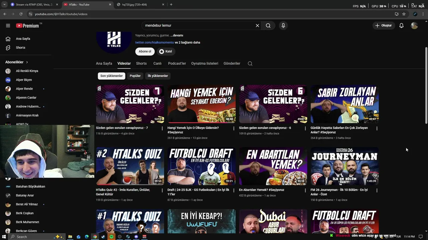This screenshot has height=240, width=428.
Task: Click the page vertical scrollbar
Action: (x=426, y=86)
